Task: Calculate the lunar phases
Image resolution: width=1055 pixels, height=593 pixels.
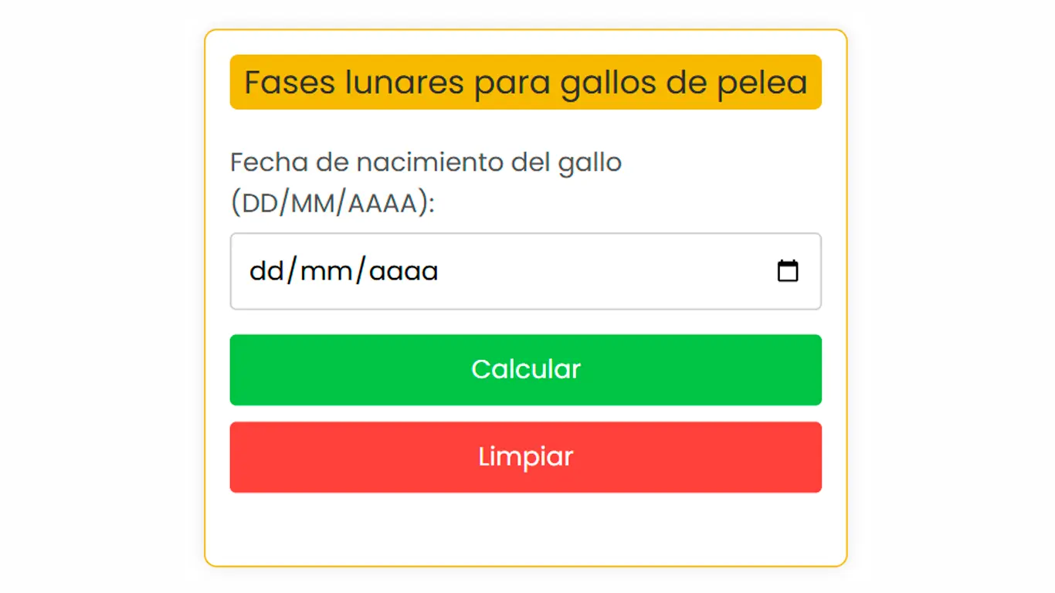Action: (x=525, y=370)
